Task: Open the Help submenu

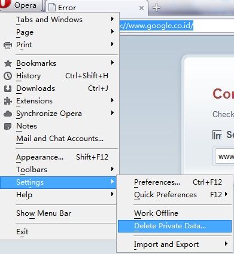Action: coord(58,195)
